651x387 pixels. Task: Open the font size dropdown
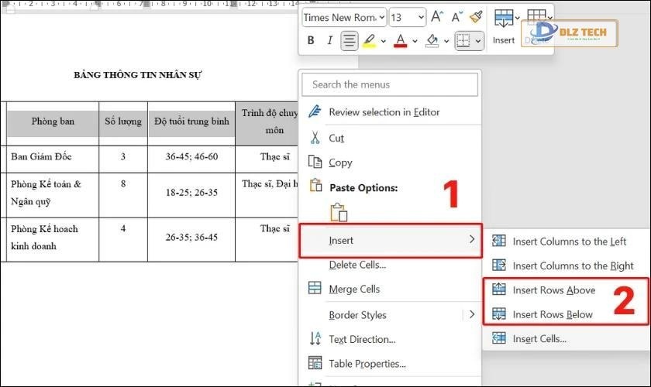click(x=420, y=17)
